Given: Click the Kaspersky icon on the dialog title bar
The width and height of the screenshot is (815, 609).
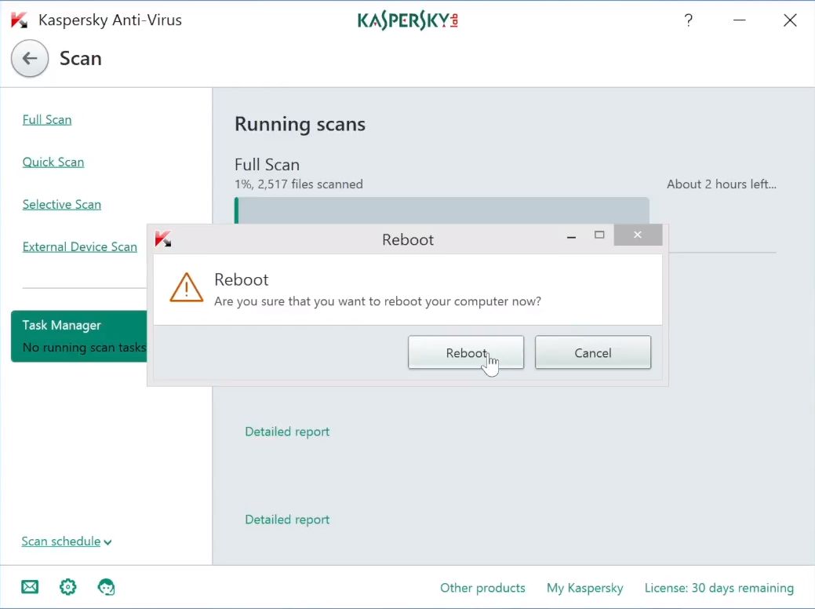Looking at the screenshot, I should pos(163,239).
